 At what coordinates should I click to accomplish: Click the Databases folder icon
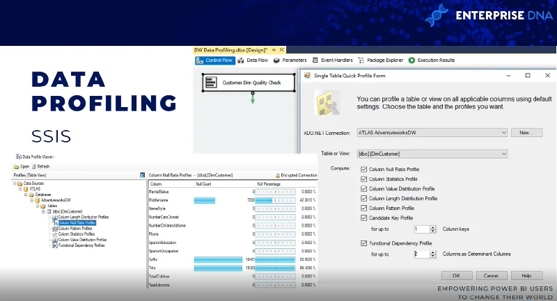click(31, 195)
